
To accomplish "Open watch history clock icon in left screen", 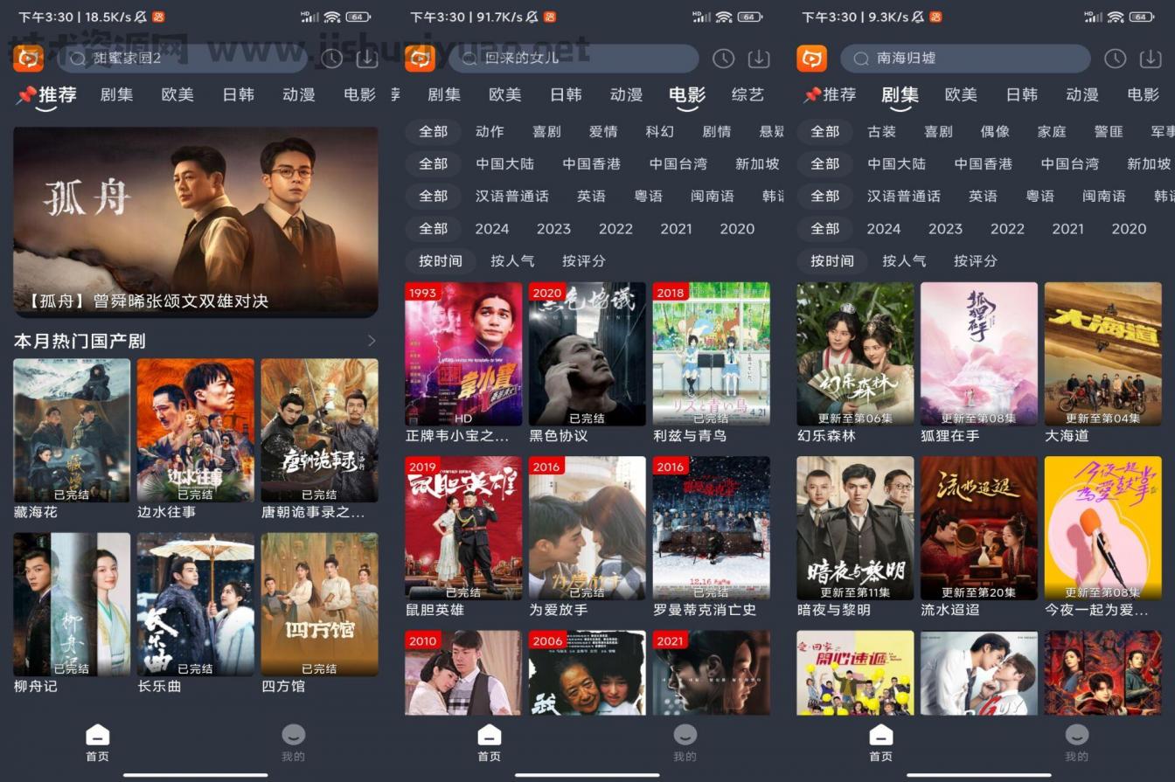I will pyautogui.click(x=331, y=59).
